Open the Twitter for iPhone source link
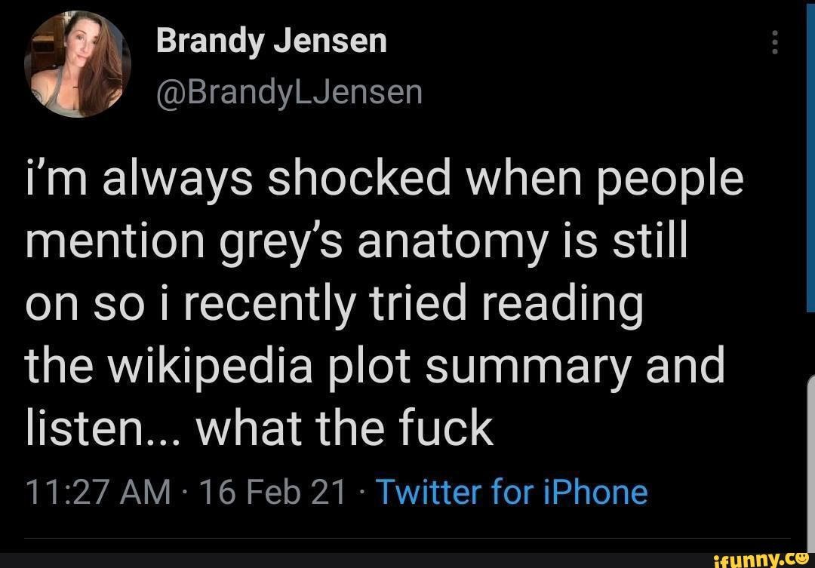 [512, 491]
